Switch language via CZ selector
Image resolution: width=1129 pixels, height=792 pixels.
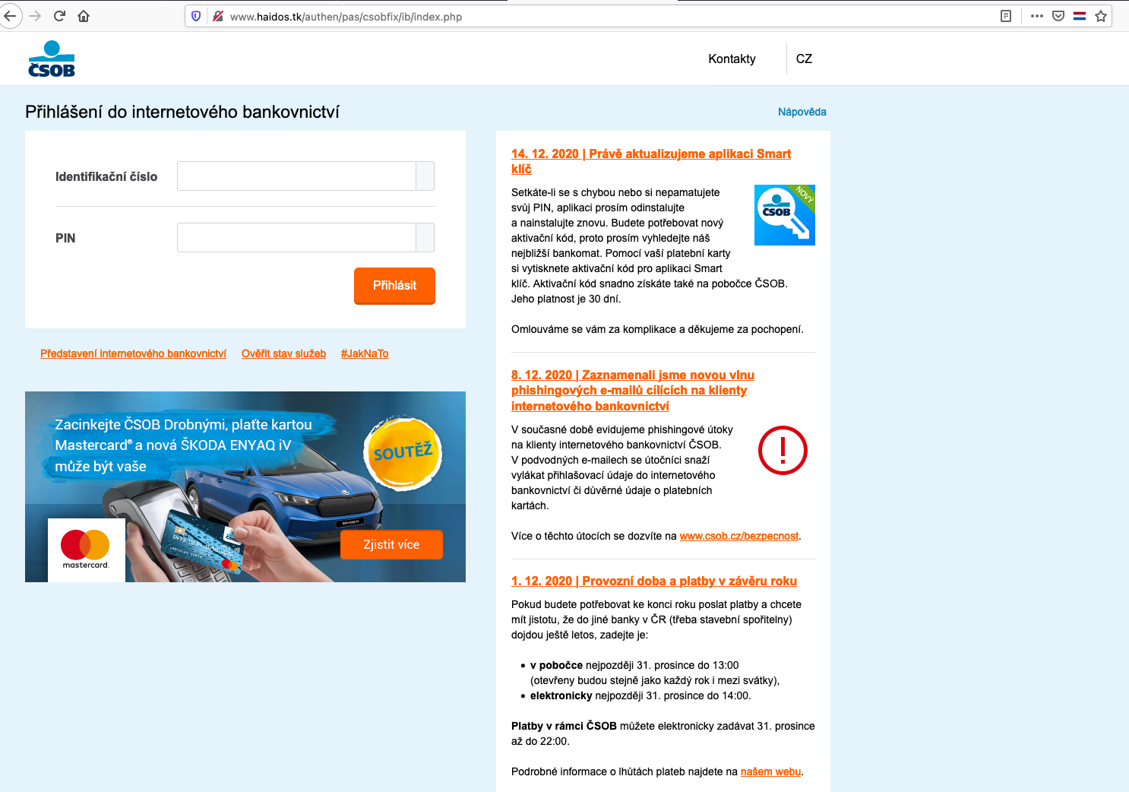[x=804, y=59]
